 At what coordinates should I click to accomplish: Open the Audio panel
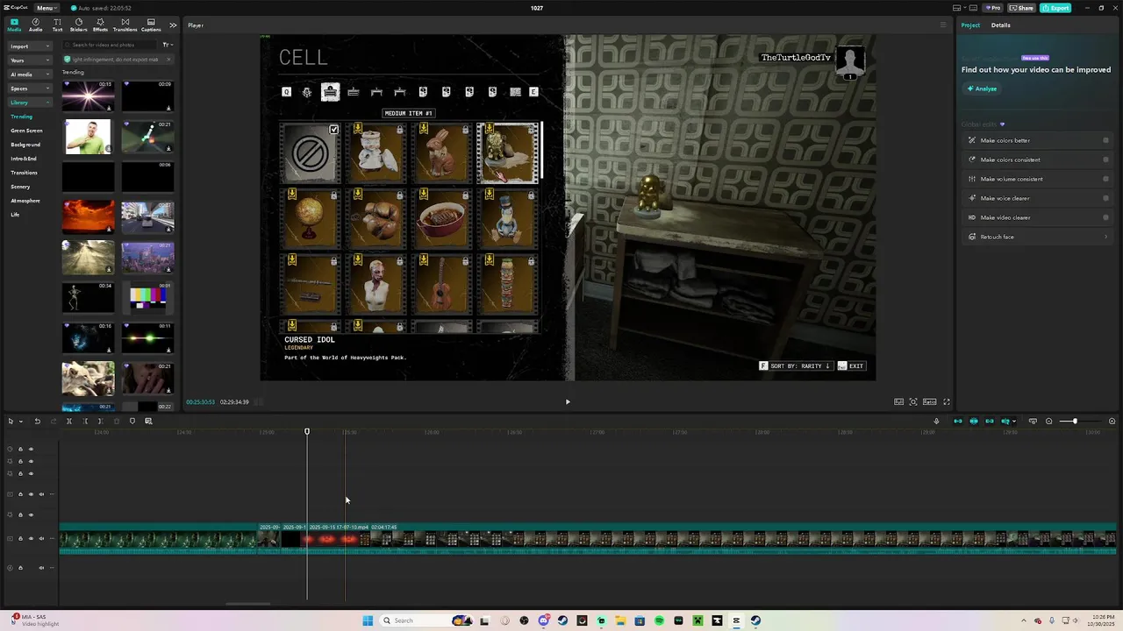pyautogui.click(x=35, y=25)
